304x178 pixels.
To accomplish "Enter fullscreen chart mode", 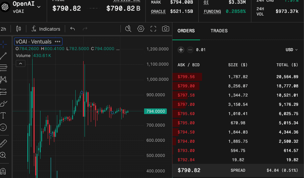I will tap(153, 29).
